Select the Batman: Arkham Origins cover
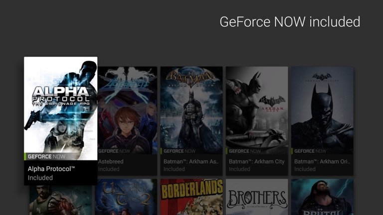The image size is (383, 215). (322, 107)
